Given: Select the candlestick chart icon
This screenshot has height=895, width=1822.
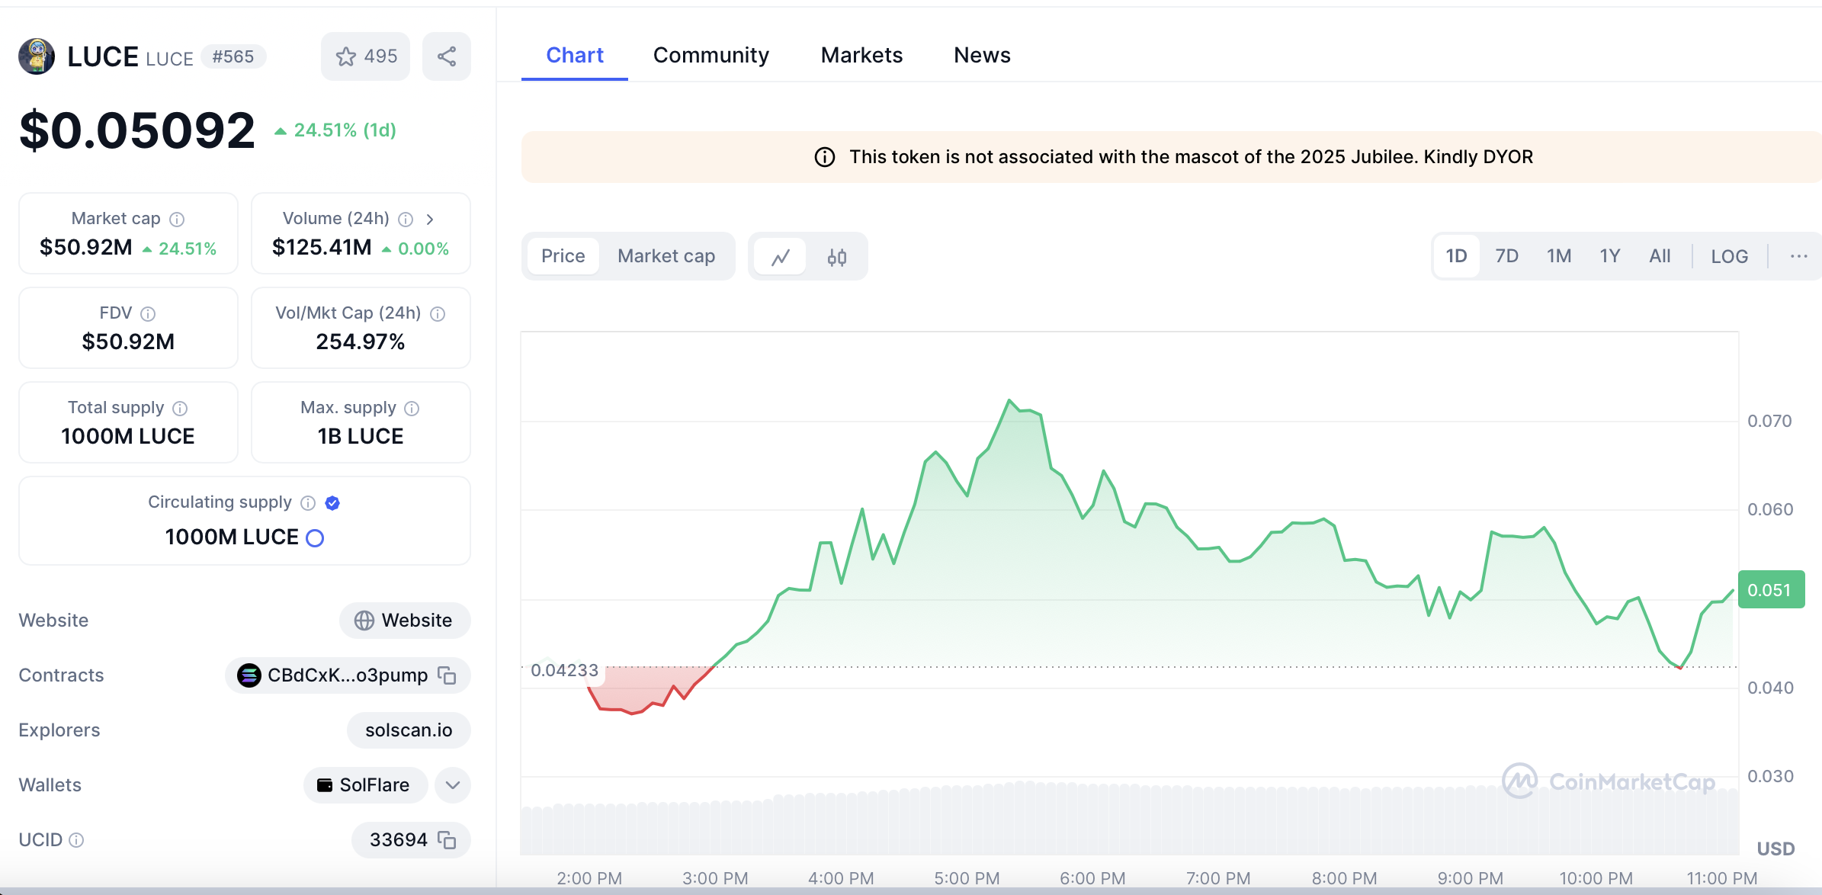Looking at the screenshot, I should (x=836, y=257).
